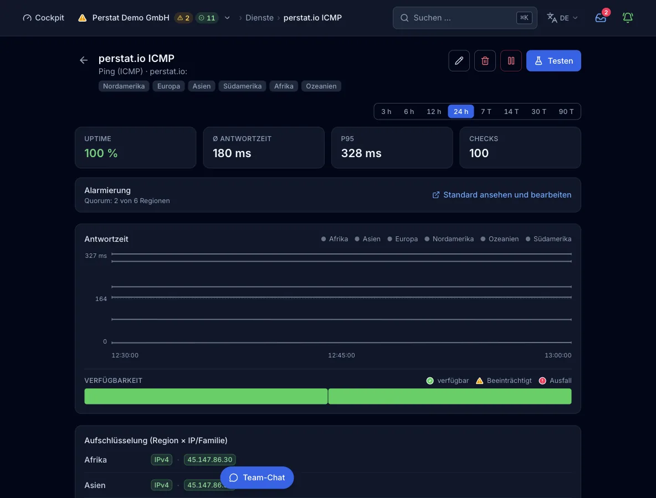The image size is (656, 498).
Task: Pause monitoring with the pause icon
Action: 511,60
